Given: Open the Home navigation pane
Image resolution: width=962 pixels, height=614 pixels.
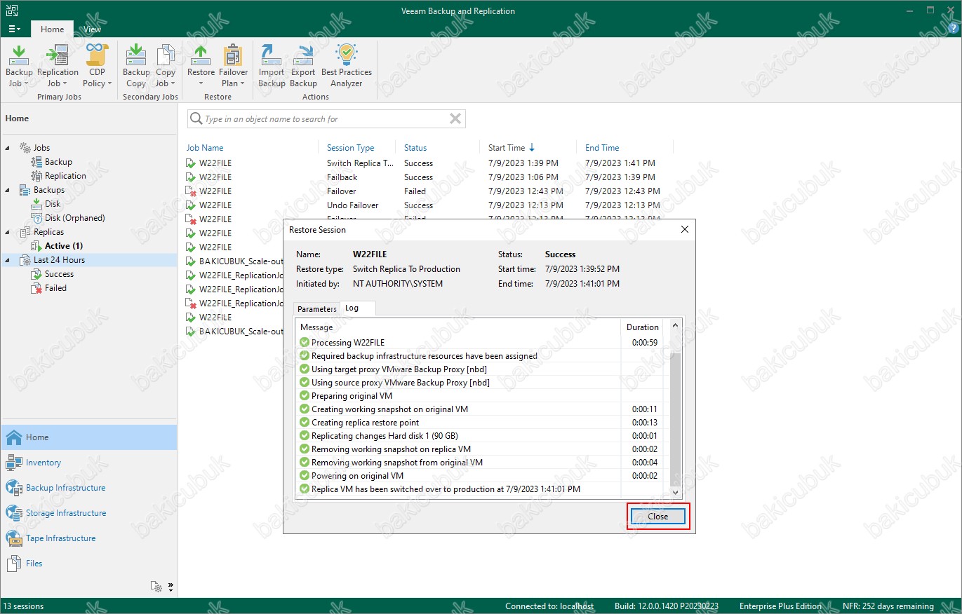Looking at the screenshot, I should [89, 437].
